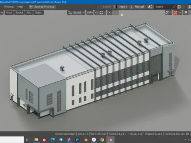
Task: Click 'Objects:1/305' in the status bar
Action: tap(154, 134)
